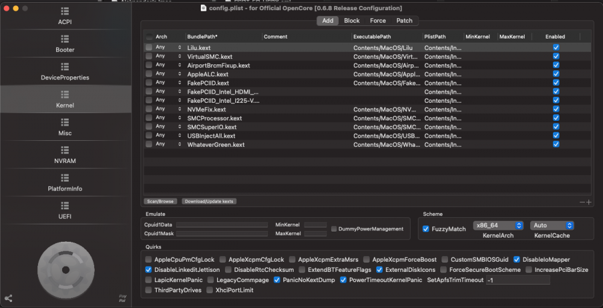Toggle the FuzzyMatch checkbox
This screenshot has height=308, width=603.
tap(426, 229)
